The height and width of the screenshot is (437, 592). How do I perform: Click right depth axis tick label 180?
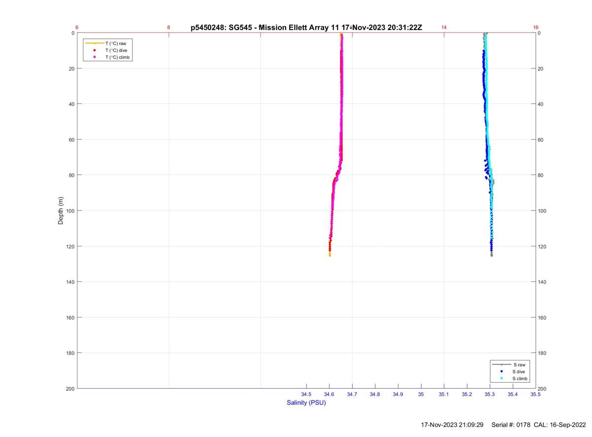click(x=543, y=353)
